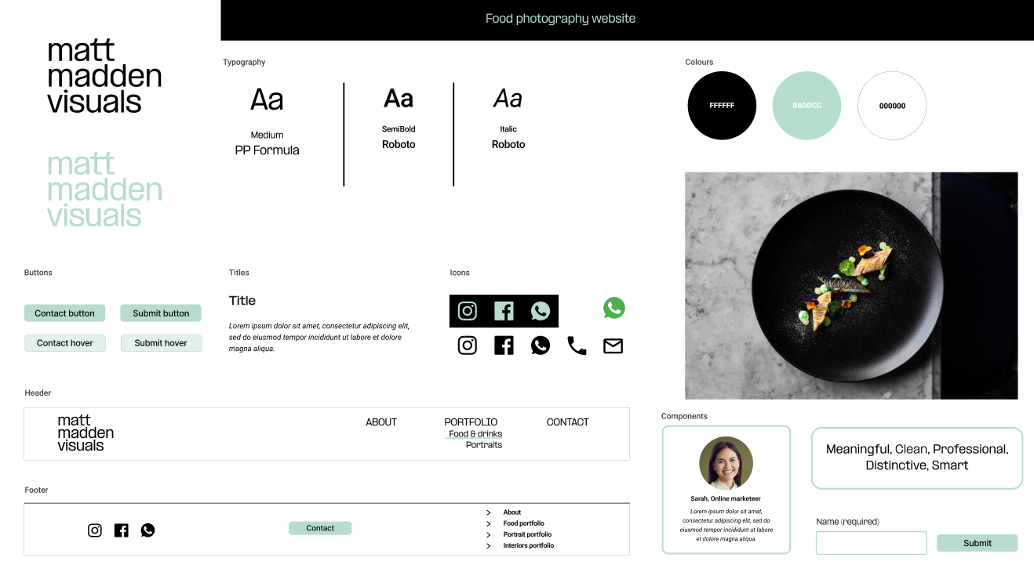Select Food & drinks submenu item
1034x579 pixels.
pyautogui.click(x=475, y=434)
